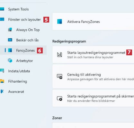
Task: Expand the Indata/utdata section
Action: (19, 71)
